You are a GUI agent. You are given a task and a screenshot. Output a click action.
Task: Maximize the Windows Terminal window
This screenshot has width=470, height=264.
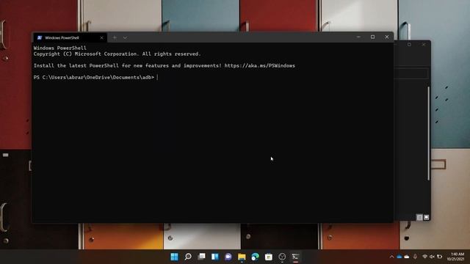(x=372, y=37)
